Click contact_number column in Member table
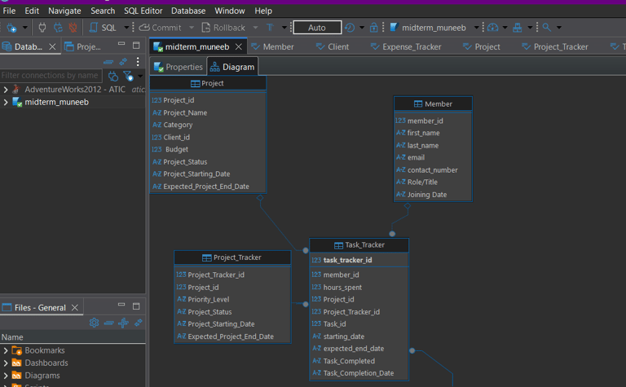This screenshot has height=387, width=626. [x=433, y=170]
